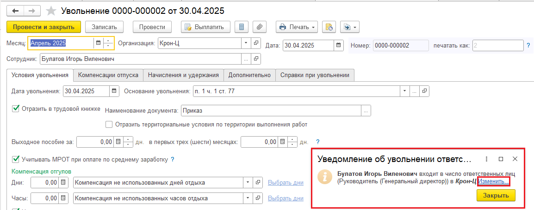The height and width of the screenshot is (210, 534).
Task: Go back with the left arrow button
Action: [15, 11]
